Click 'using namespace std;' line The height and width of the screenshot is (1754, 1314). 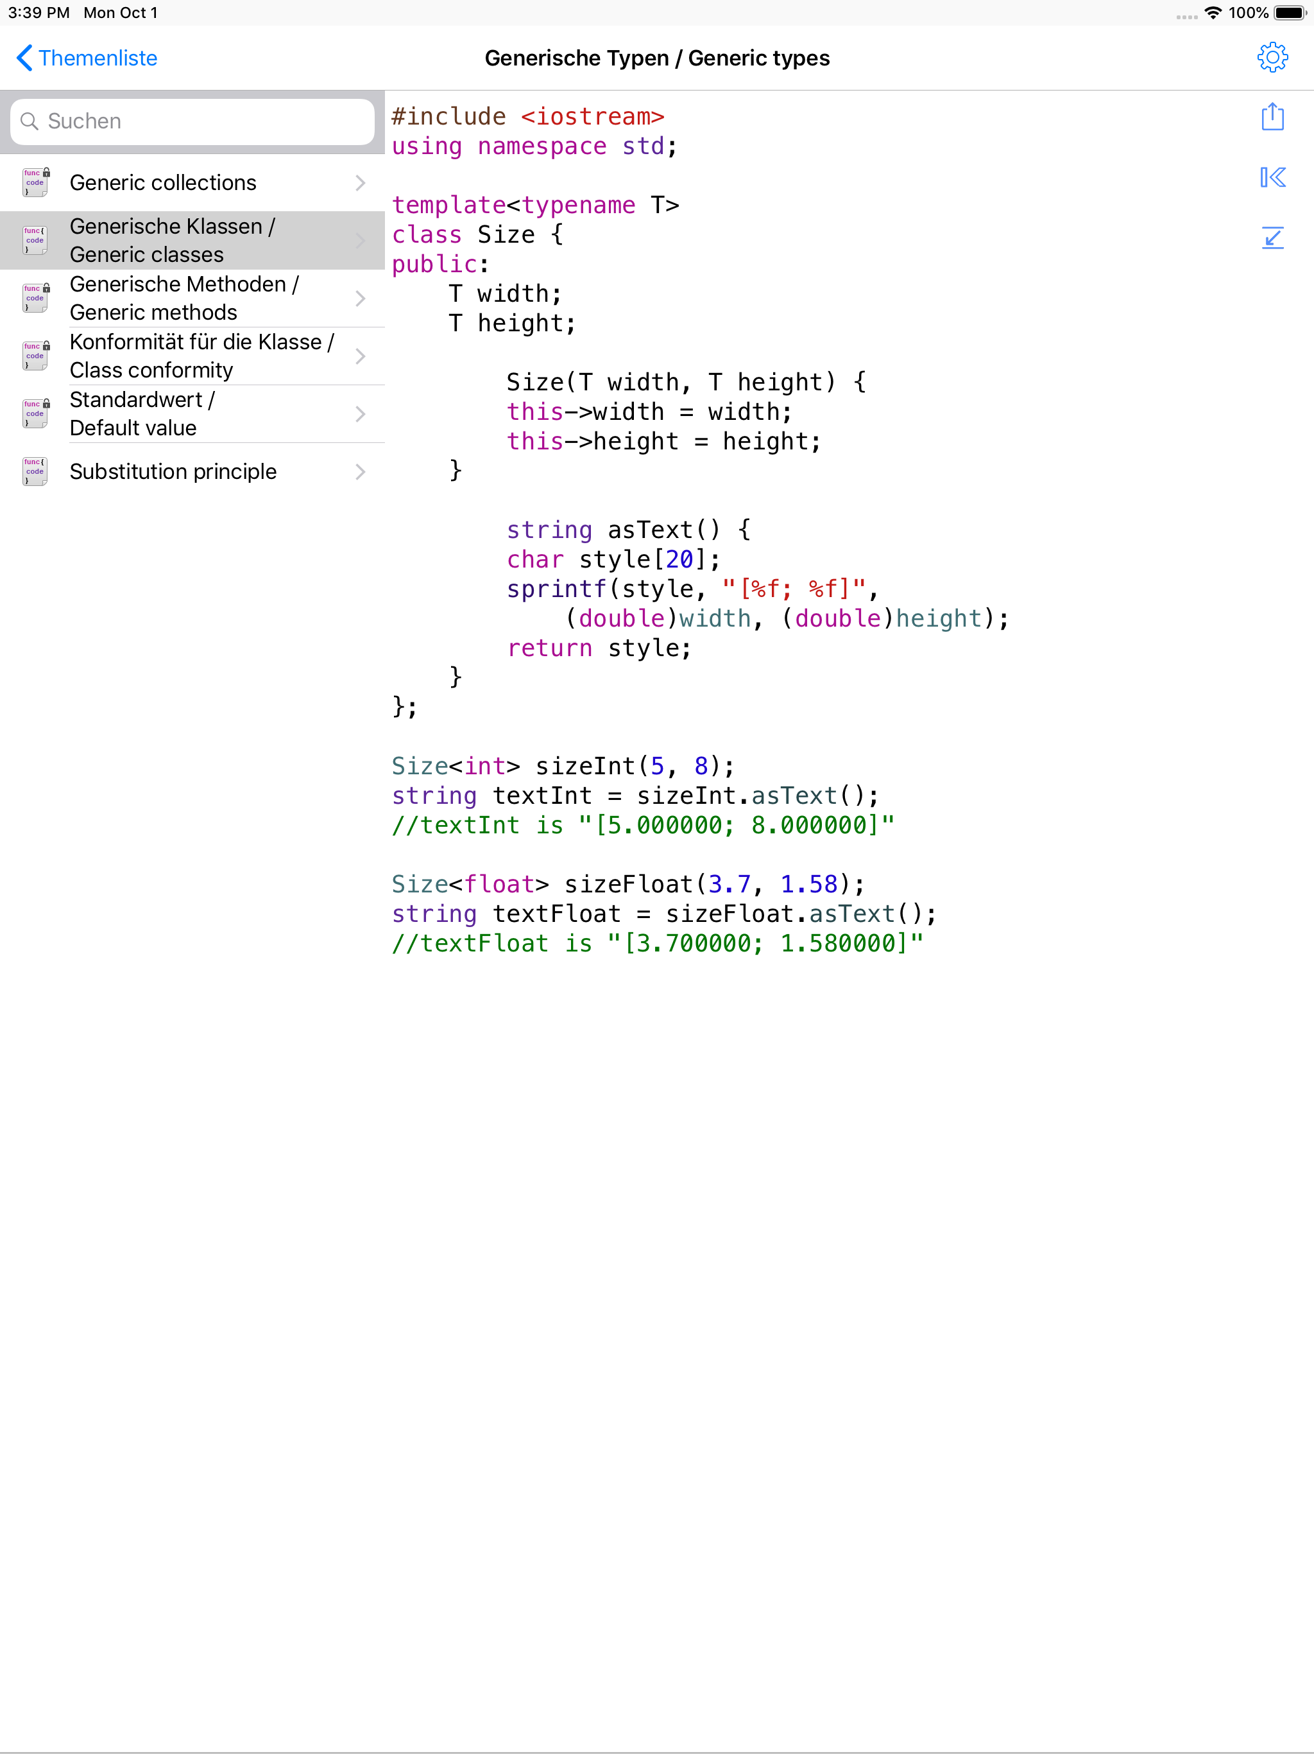pyautogui.click(x=534, y=146)
